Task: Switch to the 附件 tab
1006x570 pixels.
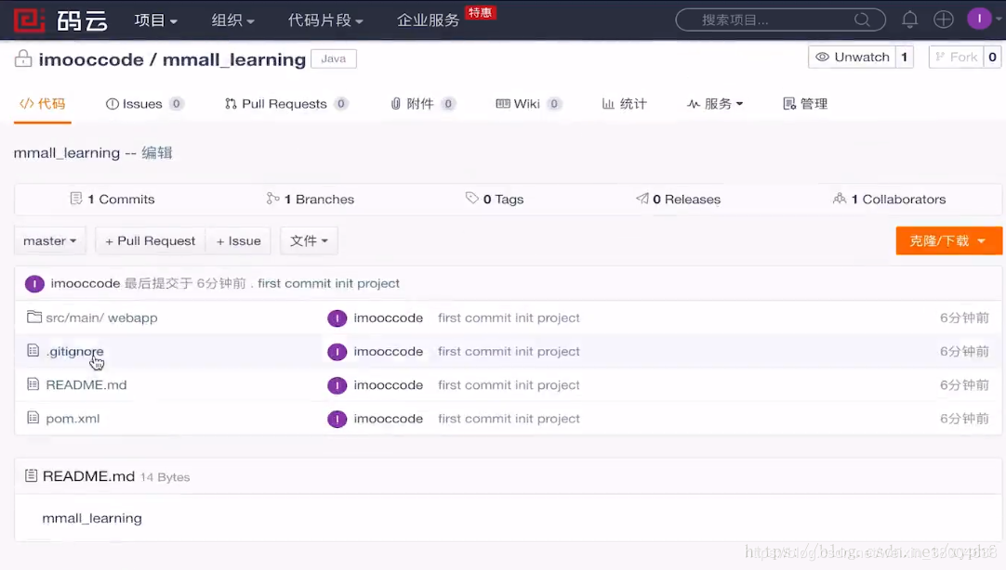Action: click(423, 104)
